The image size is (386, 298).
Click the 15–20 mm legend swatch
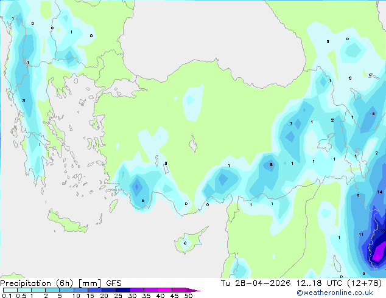pyautogui.click(x=95, y=290)
